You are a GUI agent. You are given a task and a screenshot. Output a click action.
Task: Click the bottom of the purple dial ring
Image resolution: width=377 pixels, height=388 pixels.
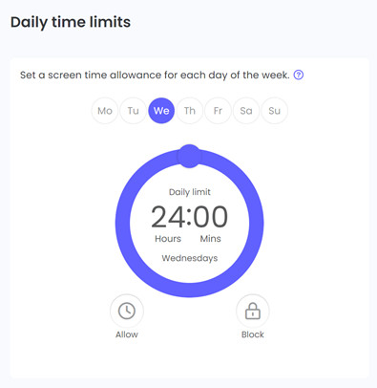coord(190,290)
